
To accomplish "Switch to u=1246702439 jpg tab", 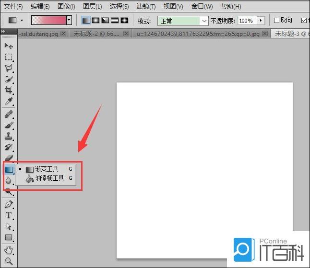I will pyautogui.click(x=198, y=34).
